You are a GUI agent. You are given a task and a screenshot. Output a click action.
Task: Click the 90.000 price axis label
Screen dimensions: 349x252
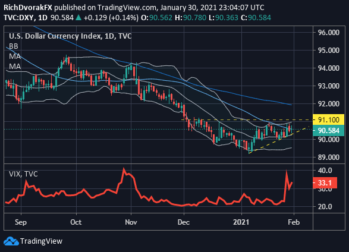coord(329,140)
